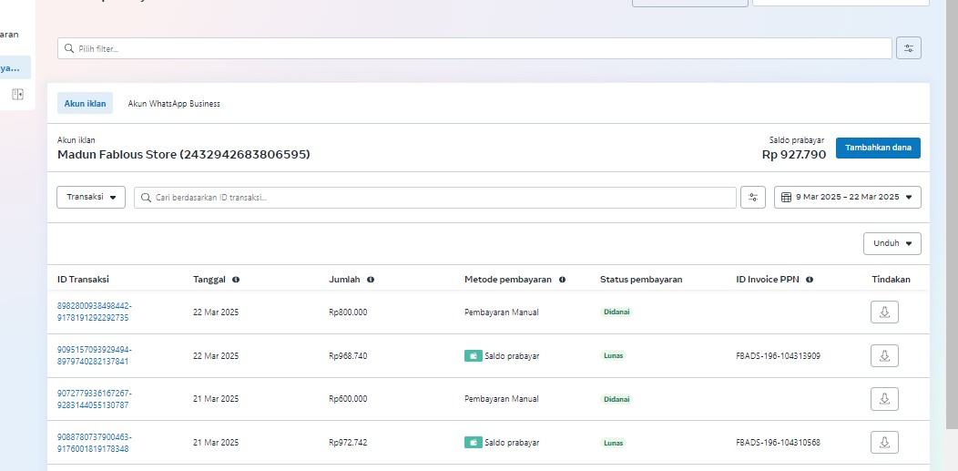Click the filter settings icon beside top filter bar
The image size is (958, 471).
(908, 48)
